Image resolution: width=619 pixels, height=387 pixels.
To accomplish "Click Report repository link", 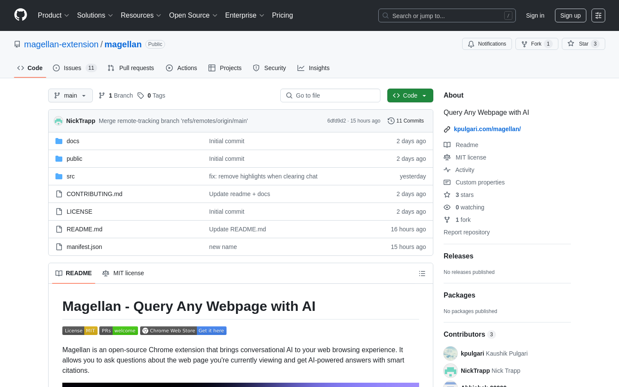I will click(x=466, y=232).
